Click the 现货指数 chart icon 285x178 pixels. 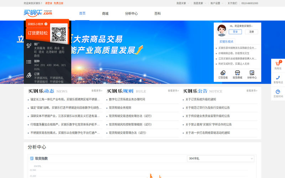(32, 158)
